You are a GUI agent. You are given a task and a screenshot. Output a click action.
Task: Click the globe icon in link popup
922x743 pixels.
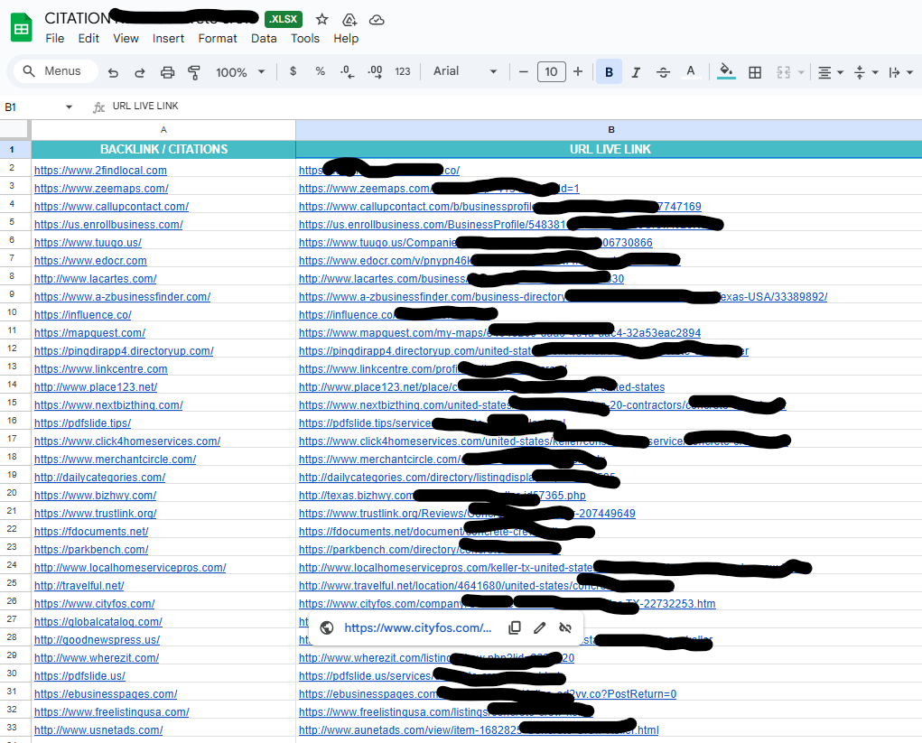point(327,627)
